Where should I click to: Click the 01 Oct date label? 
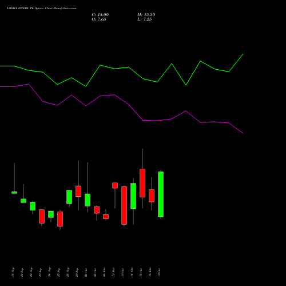point(86,272)
